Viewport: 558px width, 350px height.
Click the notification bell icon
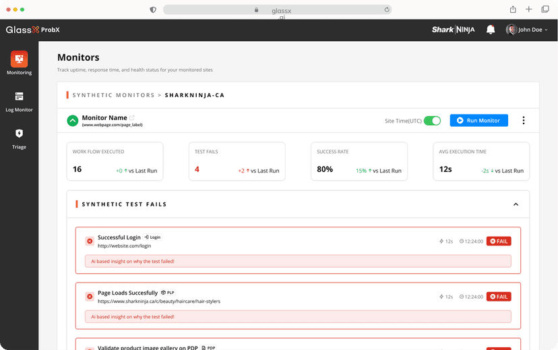pos(491,30)
